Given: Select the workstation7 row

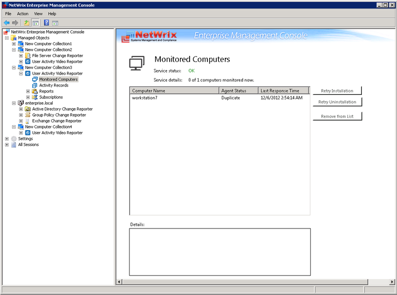Looking at the screenshot, I should (x=219, y=98).
